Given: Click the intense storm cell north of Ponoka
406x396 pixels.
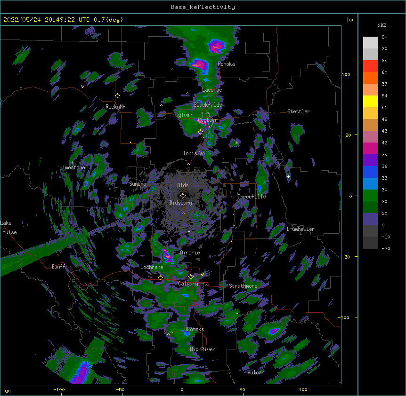Looking at the screenshot, I should pyautogui.click(x=216, y=46).
